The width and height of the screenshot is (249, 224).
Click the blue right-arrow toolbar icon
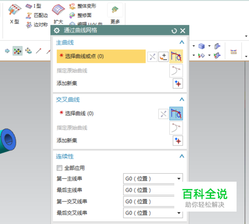tap(7, 51)
